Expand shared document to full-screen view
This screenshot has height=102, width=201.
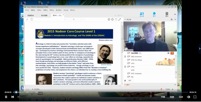(x=119, y=19)
